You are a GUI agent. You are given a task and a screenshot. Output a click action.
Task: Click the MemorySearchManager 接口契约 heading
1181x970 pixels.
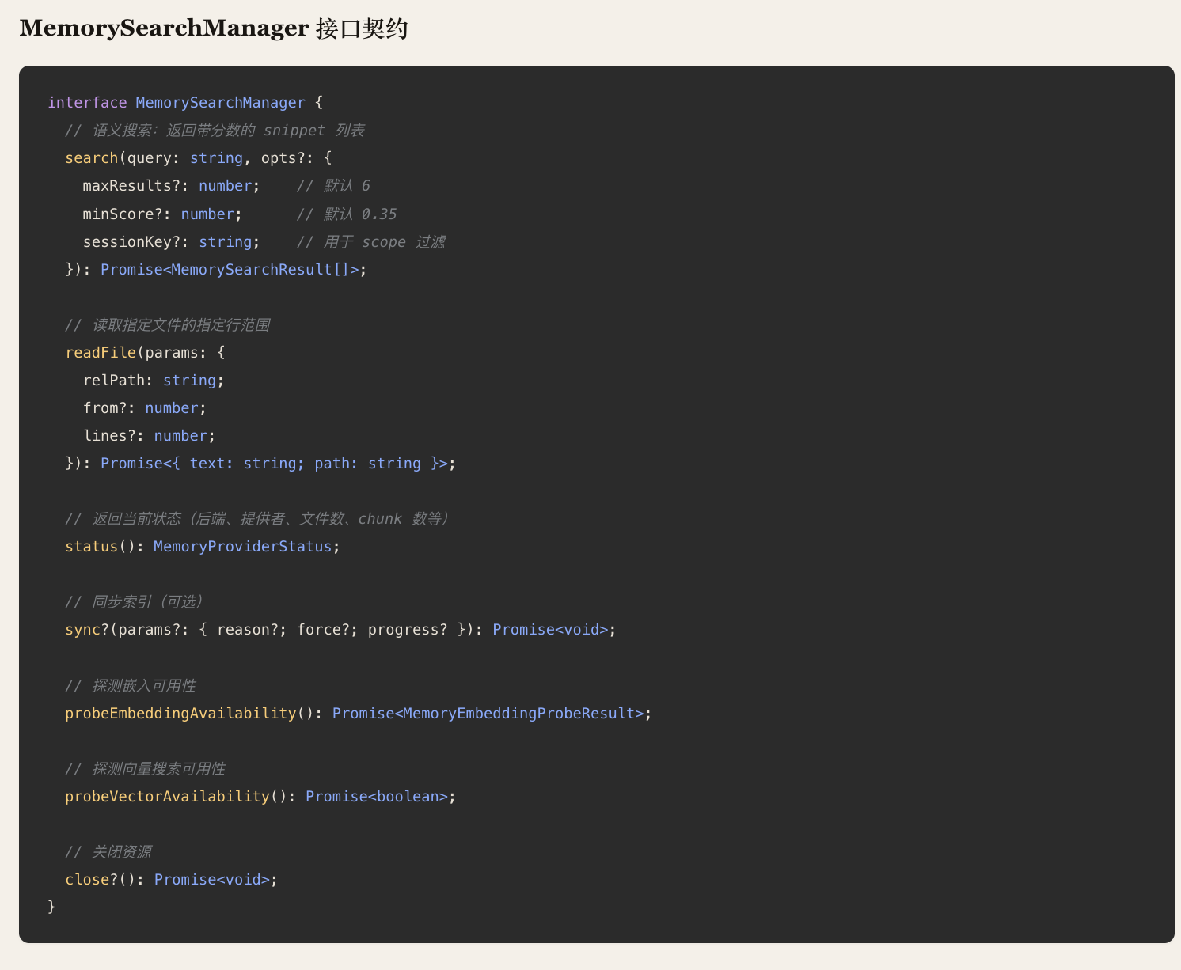pos(214,28)
